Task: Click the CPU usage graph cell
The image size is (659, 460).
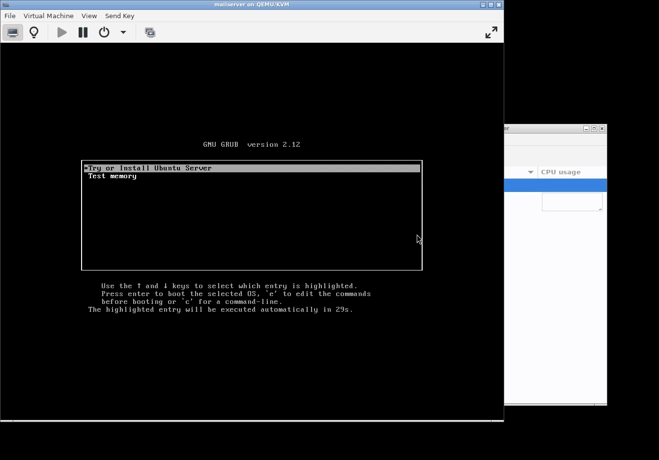Action: tap(572, 202)
